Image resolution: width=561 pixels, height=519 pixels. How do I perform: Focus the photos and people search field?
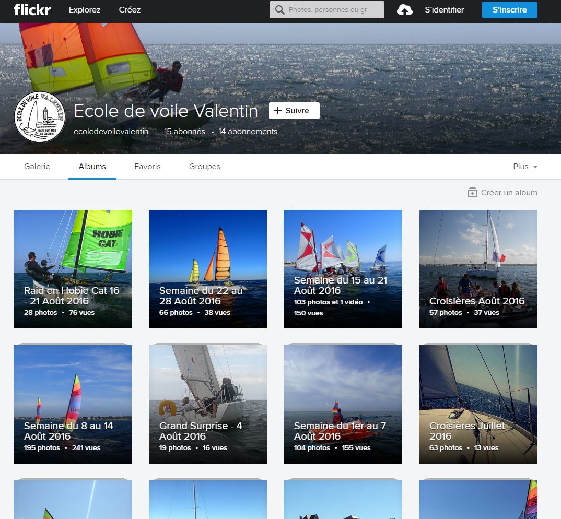[x=327, y=9]
